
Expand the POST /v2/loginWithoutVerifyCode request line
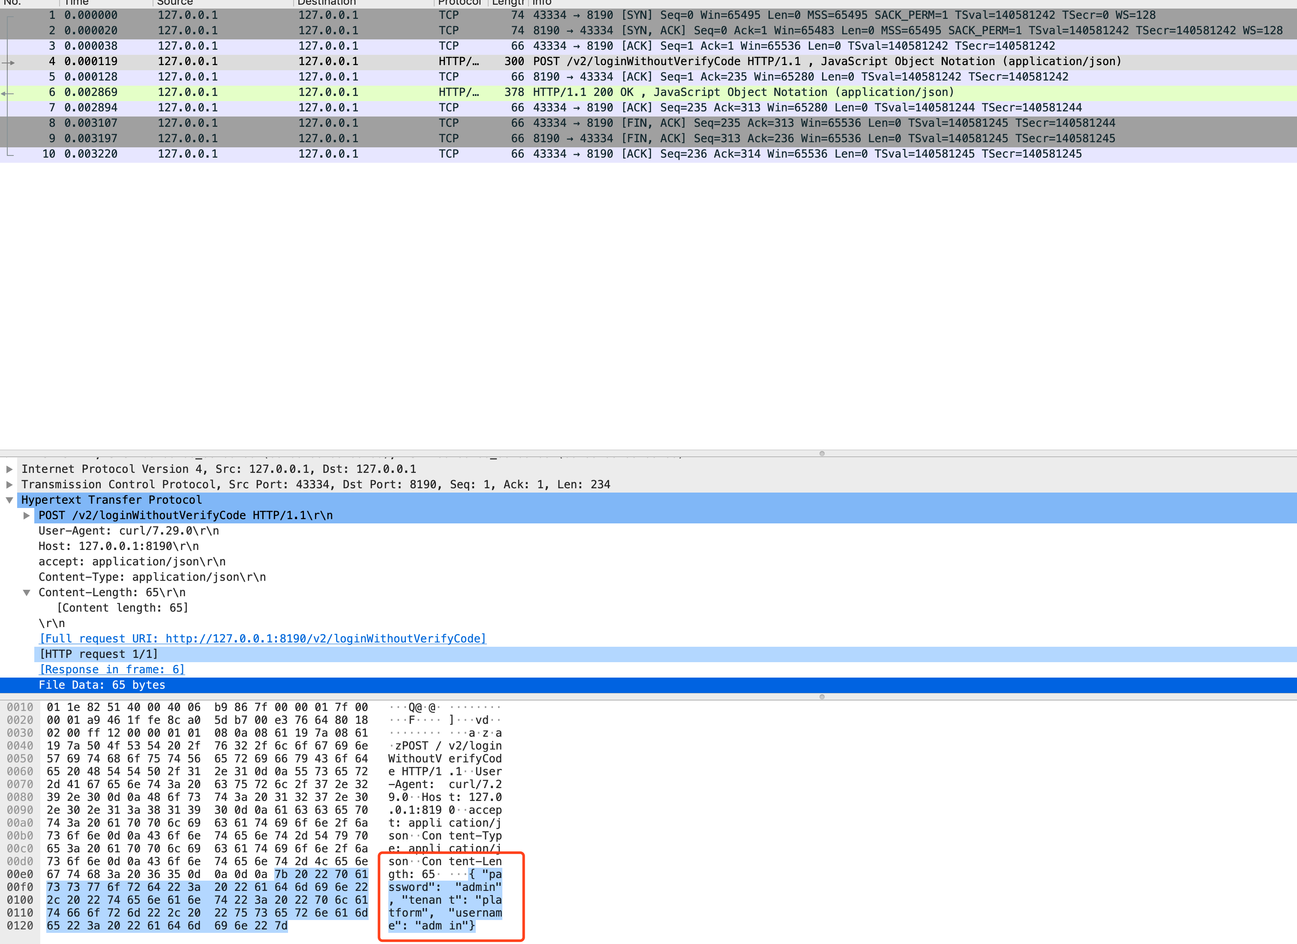click(x=26, y=515)
